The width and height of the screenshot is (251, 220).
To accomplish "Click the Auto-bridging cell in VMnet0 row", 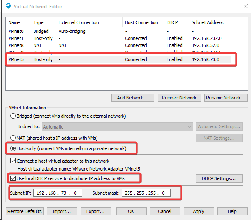I will [x=72, y=31].
